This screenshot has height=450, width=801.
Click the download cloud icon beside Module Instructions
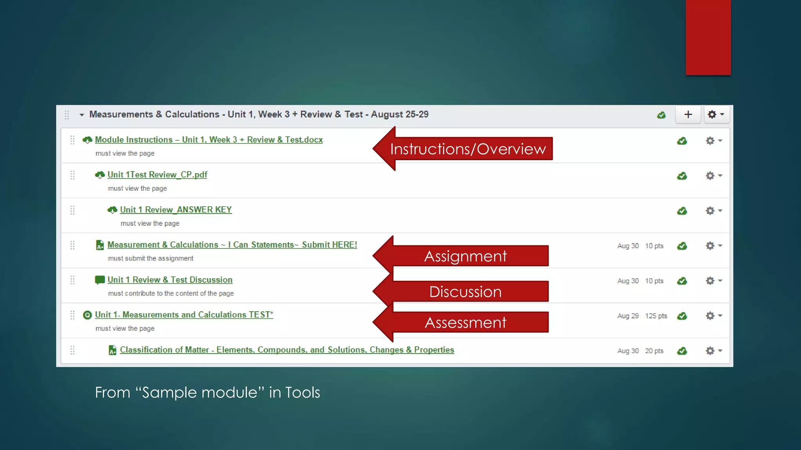pyautogui.click(x=87, y=140)
